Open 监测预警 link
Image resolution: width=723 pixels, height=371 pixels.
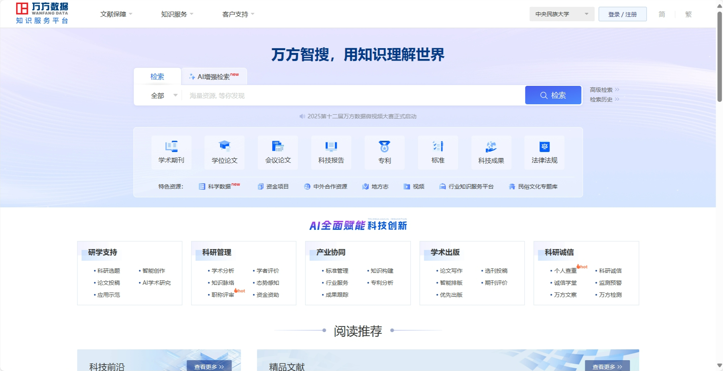(x=610, y=283)
